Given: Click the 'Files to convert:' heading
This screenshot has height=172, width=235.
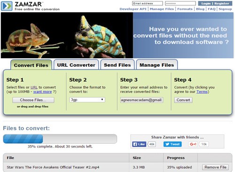Looking at the screenshot, I should coord(26,128).
